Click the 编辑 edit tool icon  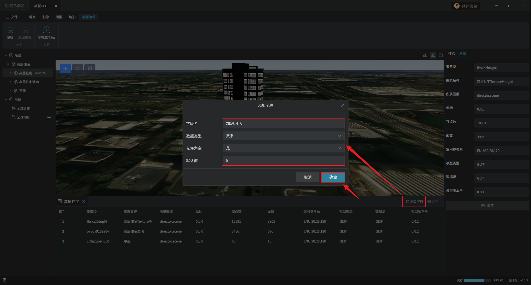(x=10, y=30)
